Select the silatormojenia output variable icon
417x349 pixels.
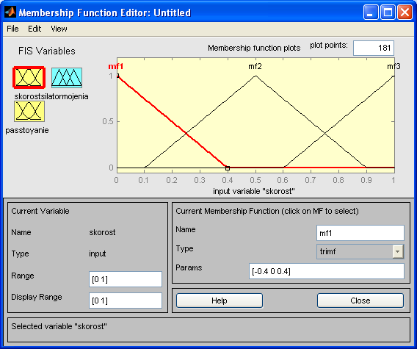click(x=67, y=77)
